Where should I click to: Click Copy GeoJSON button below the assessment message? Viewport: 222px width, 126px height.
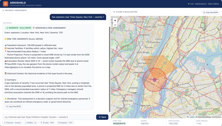(x=13, y=107)
